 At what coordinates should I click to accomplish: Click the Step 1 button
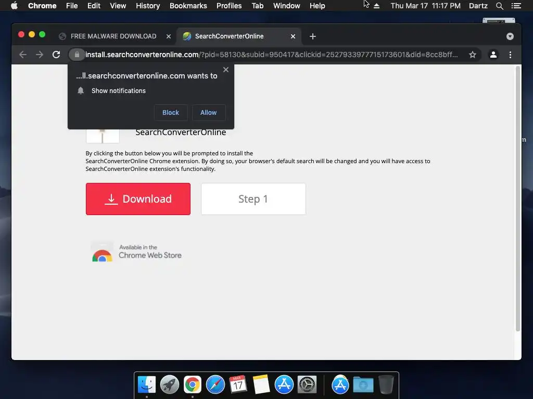(x=253, y=199)
